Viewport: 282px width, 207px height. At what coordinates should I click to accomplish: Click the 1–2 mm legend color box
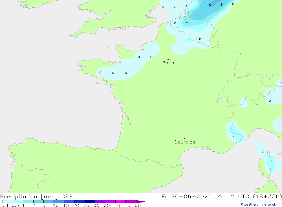tap(28, 201)
